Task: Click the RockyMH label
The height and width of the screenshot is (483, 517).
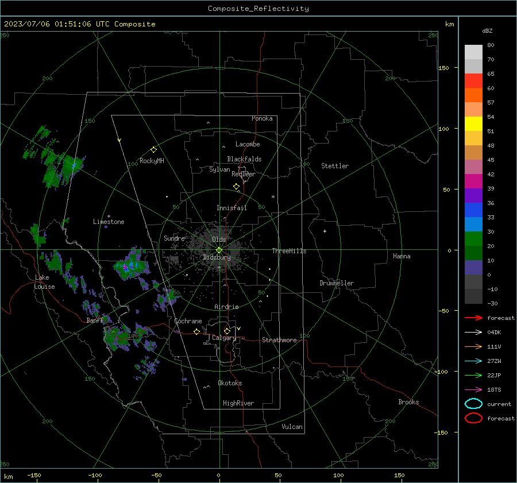Action: point(152,161)
